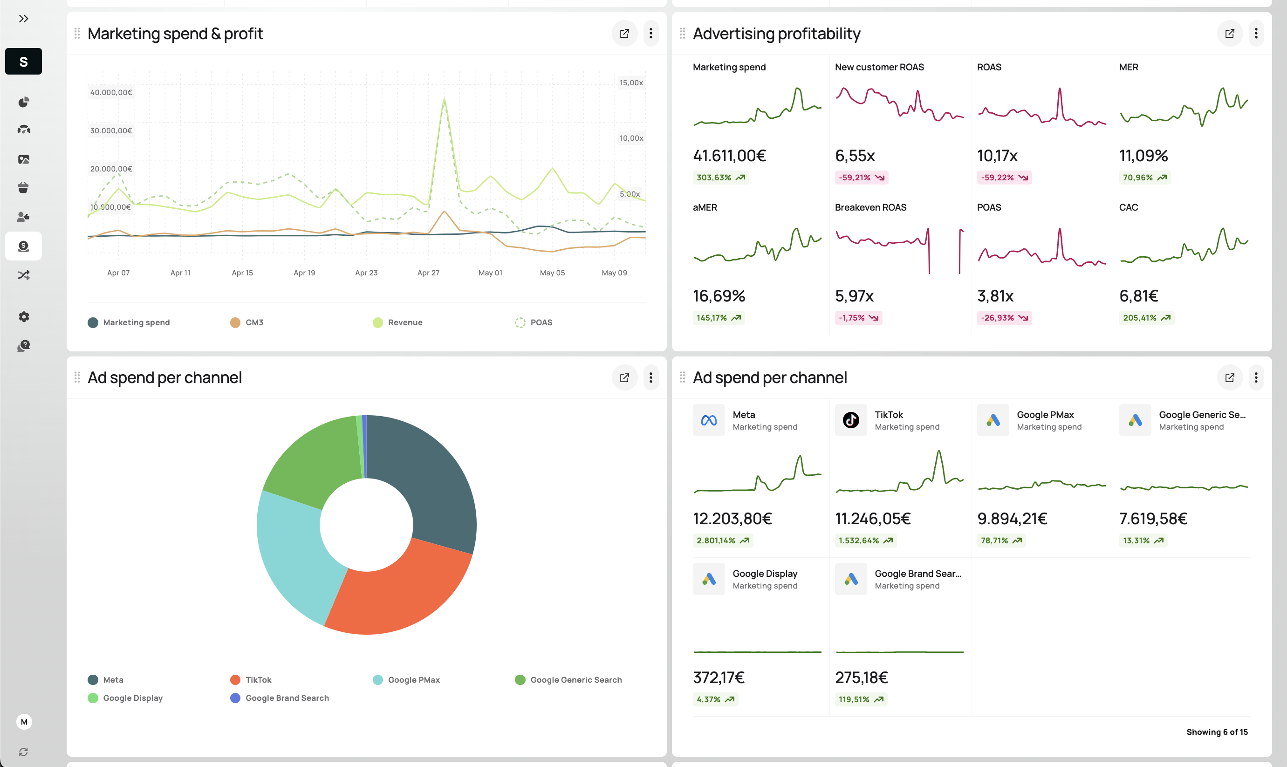
Task: Grab donut Ad spend per channel handle
Action: [x=77, y=378]
